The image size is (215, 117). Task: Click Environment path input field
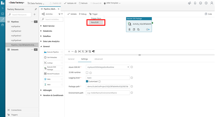pos(108,93)
